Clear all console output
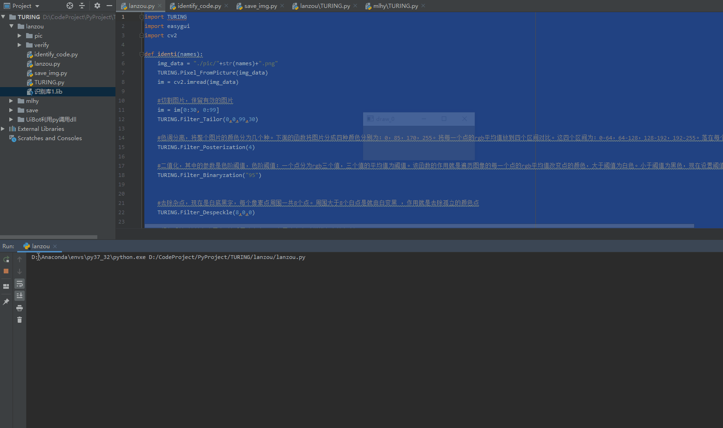Image resolution: width=723 pixels, height=428 pixels. 20,319
